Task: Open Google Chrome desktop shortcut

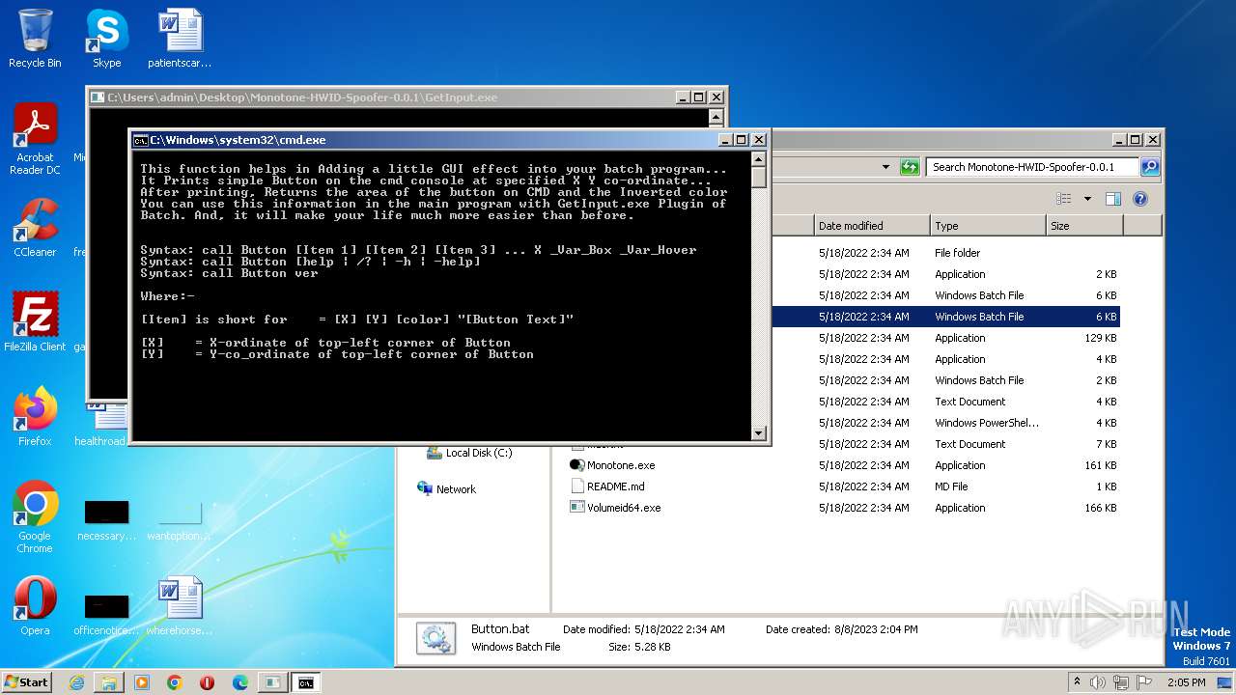Action: click(35, 516)
